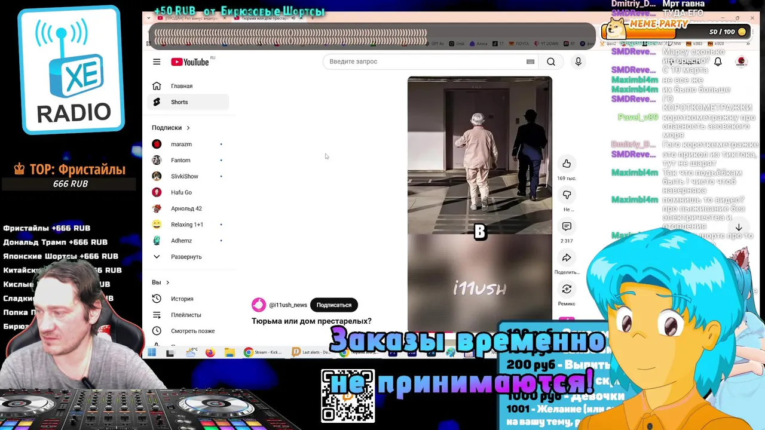The height and width of the screenshot is (430, 765).
Task: Open the Short's comments icon
Action: [567, 226]
